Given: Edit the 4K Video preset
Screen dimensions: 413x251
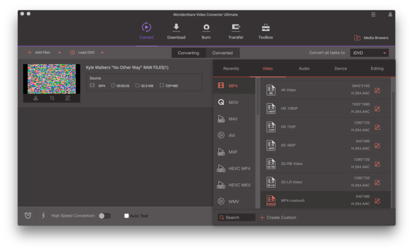Looking at the screenshot, I should coord(377,90).
